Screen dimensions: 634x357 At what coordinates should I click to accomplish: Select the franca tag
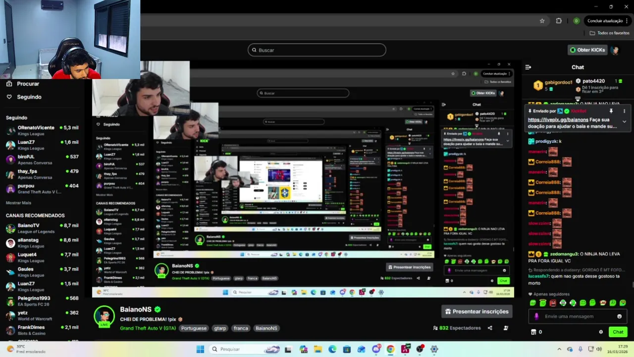[x=241, y=328]
